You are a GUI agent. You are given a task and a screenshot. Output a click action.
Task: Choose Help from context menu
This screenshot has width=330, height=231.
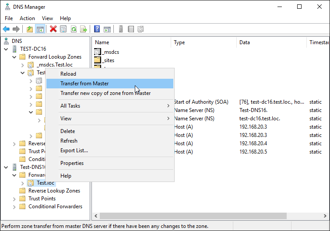coord(110,176)
